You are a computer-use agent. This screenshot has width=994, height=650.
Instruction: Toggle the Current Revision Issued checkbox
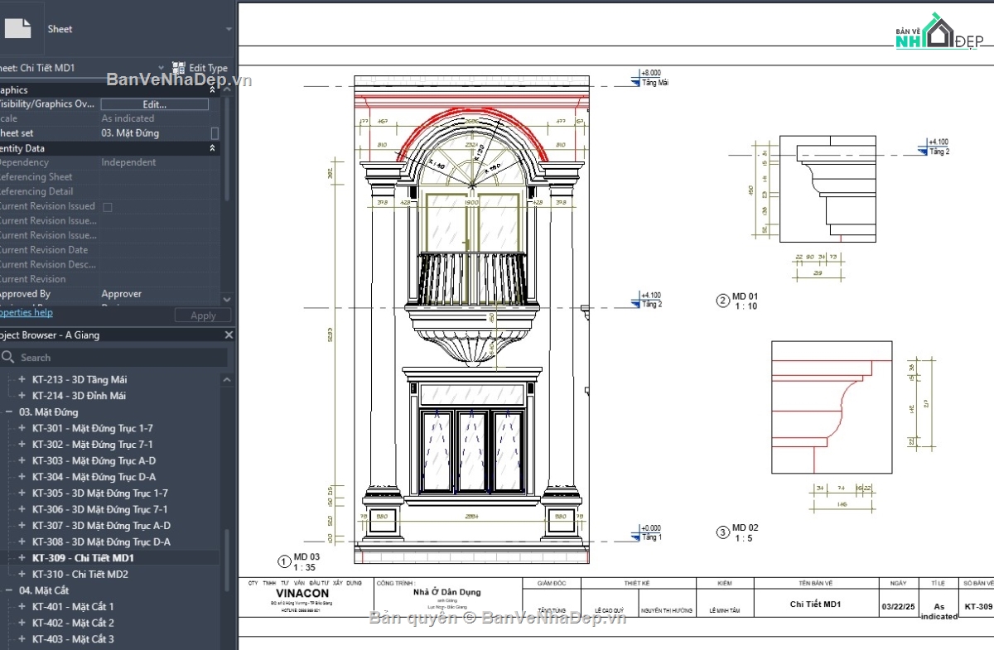coord(107,206)
